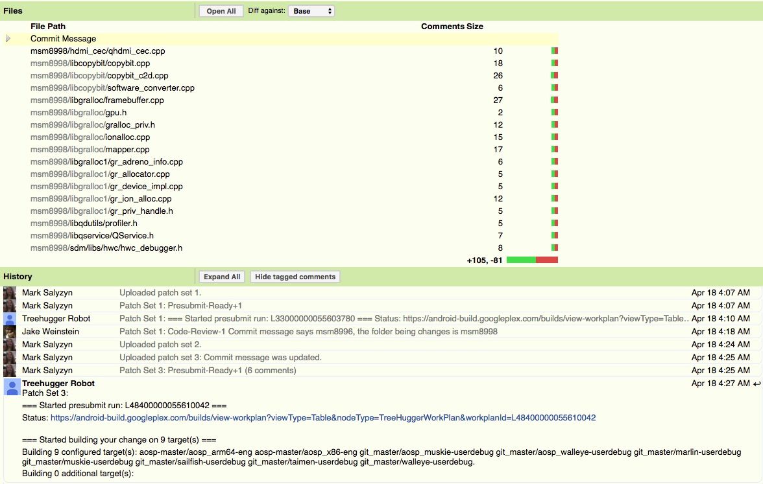
Task: Click the 'Apr 18 4:10 AM' timestamp
Action: pos(721,319)
